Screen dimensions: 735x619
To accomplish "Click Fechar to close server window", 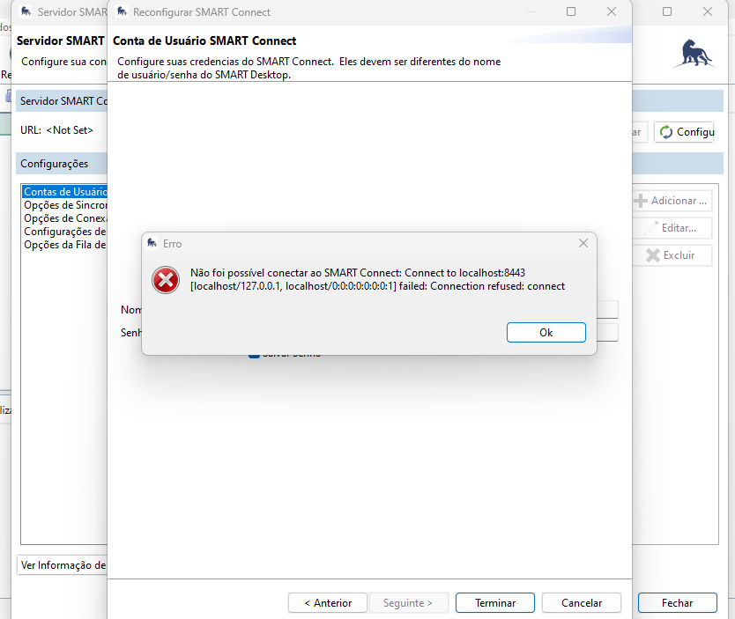I will pyautogui.click(x=677, y=603).
